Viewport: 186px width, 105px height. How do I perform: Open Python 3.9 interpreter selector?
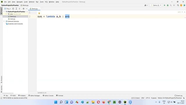170,98
